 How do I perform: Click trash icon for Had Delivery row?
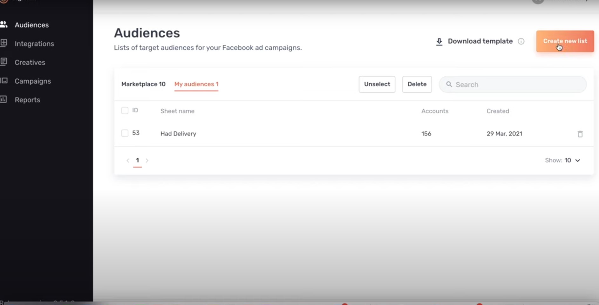click(x=580, y=134)
